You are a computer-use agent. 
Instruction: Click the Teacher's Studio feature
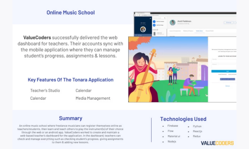[x=45, y=90]
